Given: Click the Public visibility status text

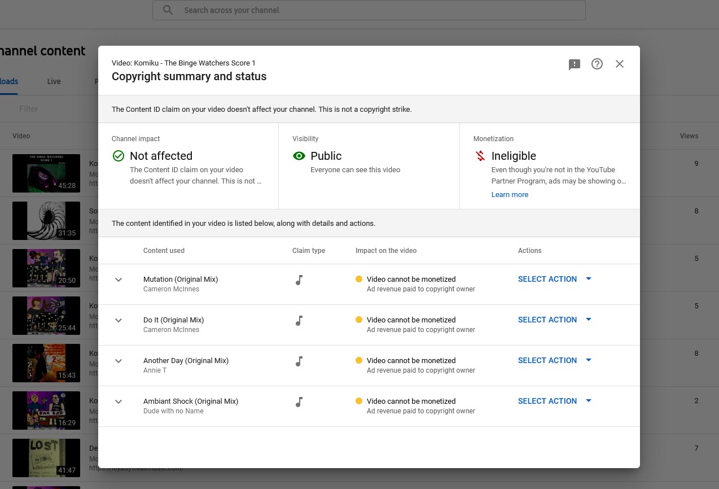Looking at the screenshot, I should pos(326,156).
